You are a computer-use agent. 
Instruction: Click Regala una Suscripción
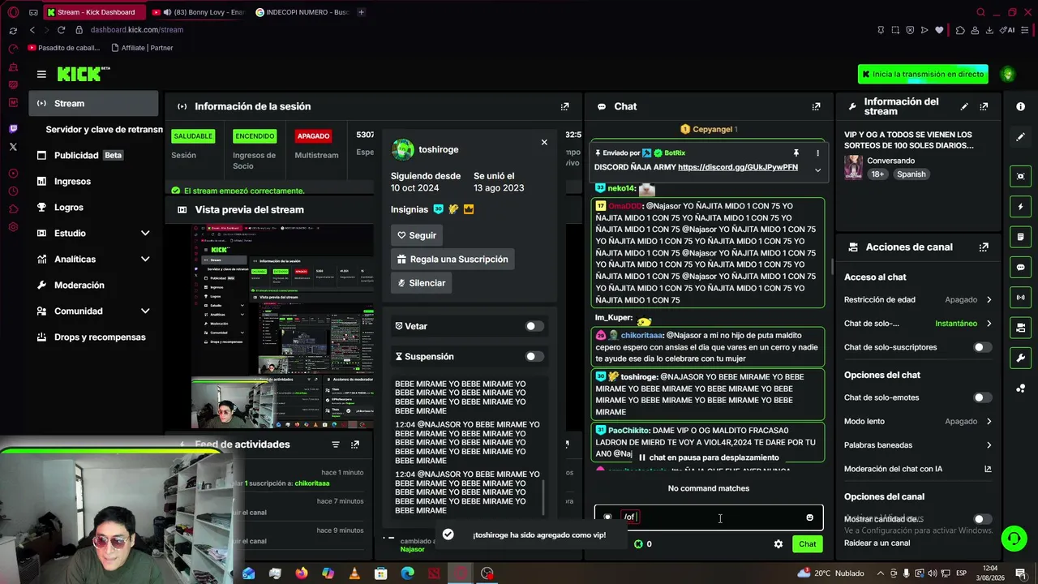click(453, 260)
